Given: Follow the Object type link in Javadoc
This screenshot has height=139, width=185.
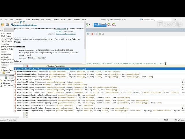Looking at the screenshot, I should point(59,31).
